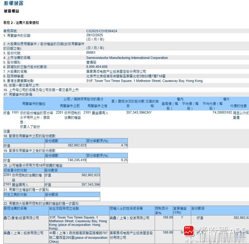This screenshot has width=249, height=244.
Task: Click the 代價的性質 column header
Action: 238,106
